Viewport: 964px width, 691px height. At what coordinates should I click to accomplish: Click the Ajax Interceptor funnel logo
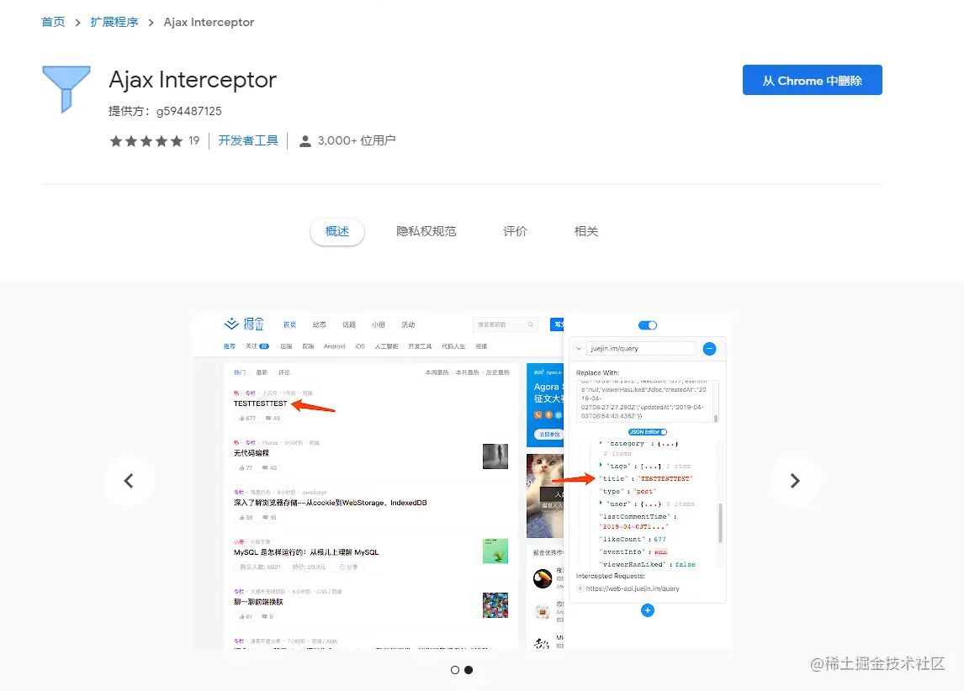click(66, 89)
